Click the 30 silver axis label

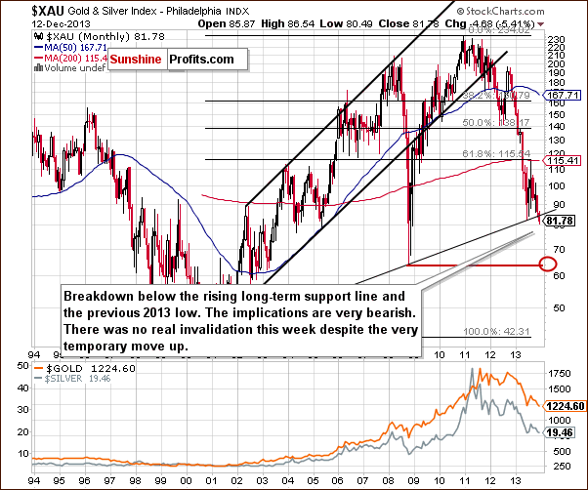(23, 409)
